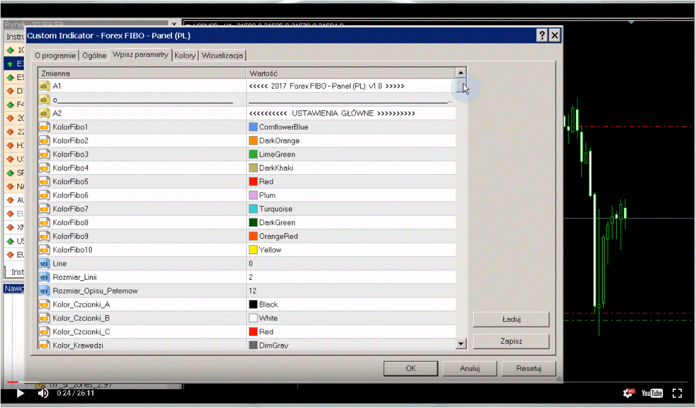This screenshot has height=408, width=696.
Task: Click the color type icon beside KolorFibo5
Action: [44, 182]
